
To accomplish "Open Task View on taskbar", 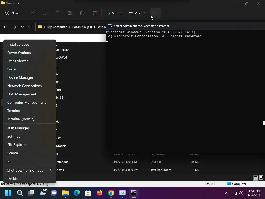I will (31, 193).
